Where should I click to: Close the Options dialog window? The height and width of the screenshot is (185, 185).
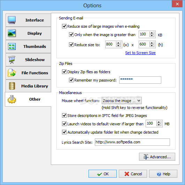(x=177, y=4)
